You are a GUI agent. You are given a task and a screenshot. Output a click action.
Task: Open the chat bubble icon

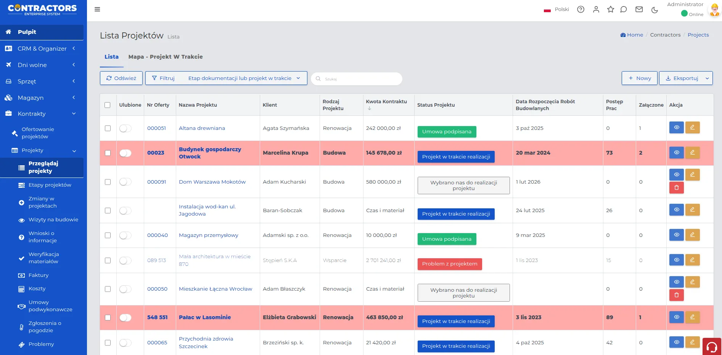click(x=624, y=10)
